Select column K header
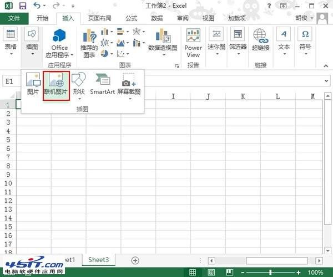Viewport: 333px width, 277px height. 243,96
